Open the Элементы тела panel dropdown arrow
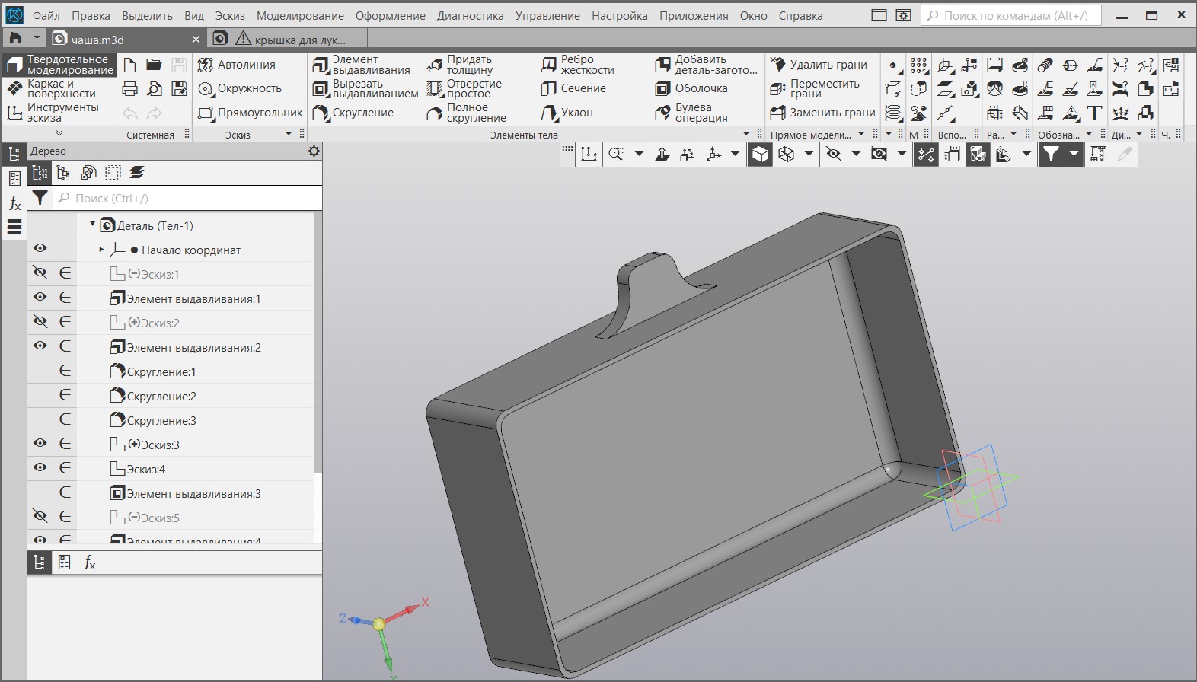 [x=746, y=134]
